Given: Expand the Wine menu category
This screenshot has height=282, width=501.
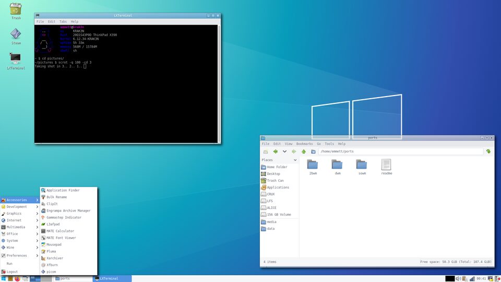Looking at the screenshot, I should click(x=20, y=248).
